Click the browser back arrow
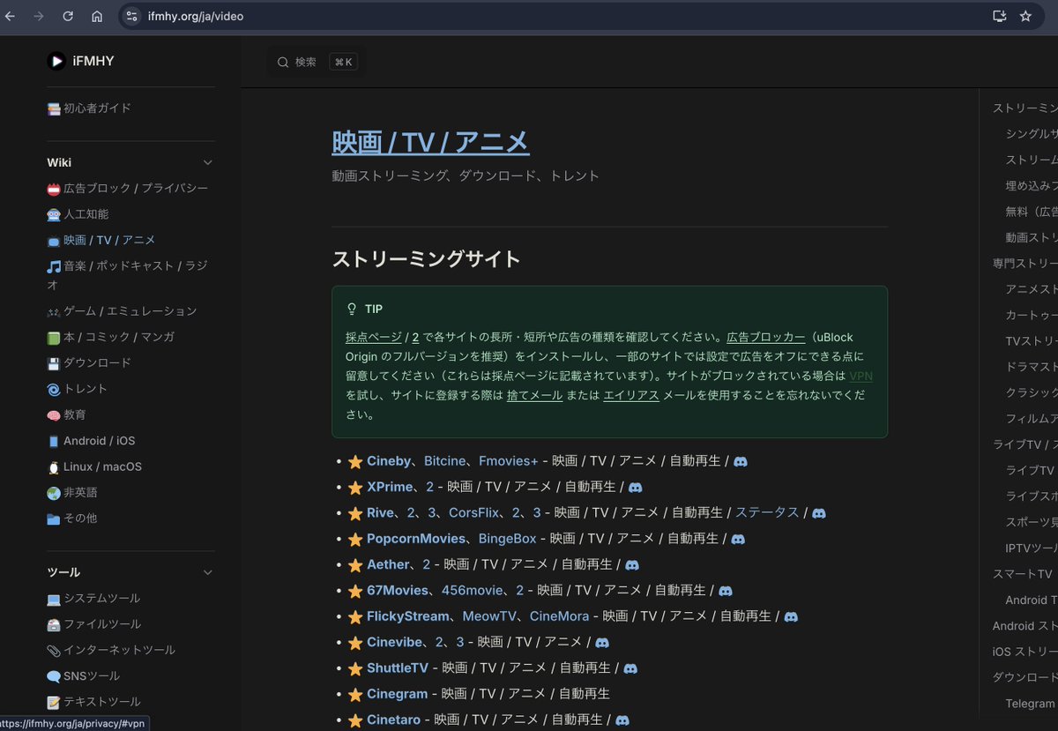 (x=11, y=16)
